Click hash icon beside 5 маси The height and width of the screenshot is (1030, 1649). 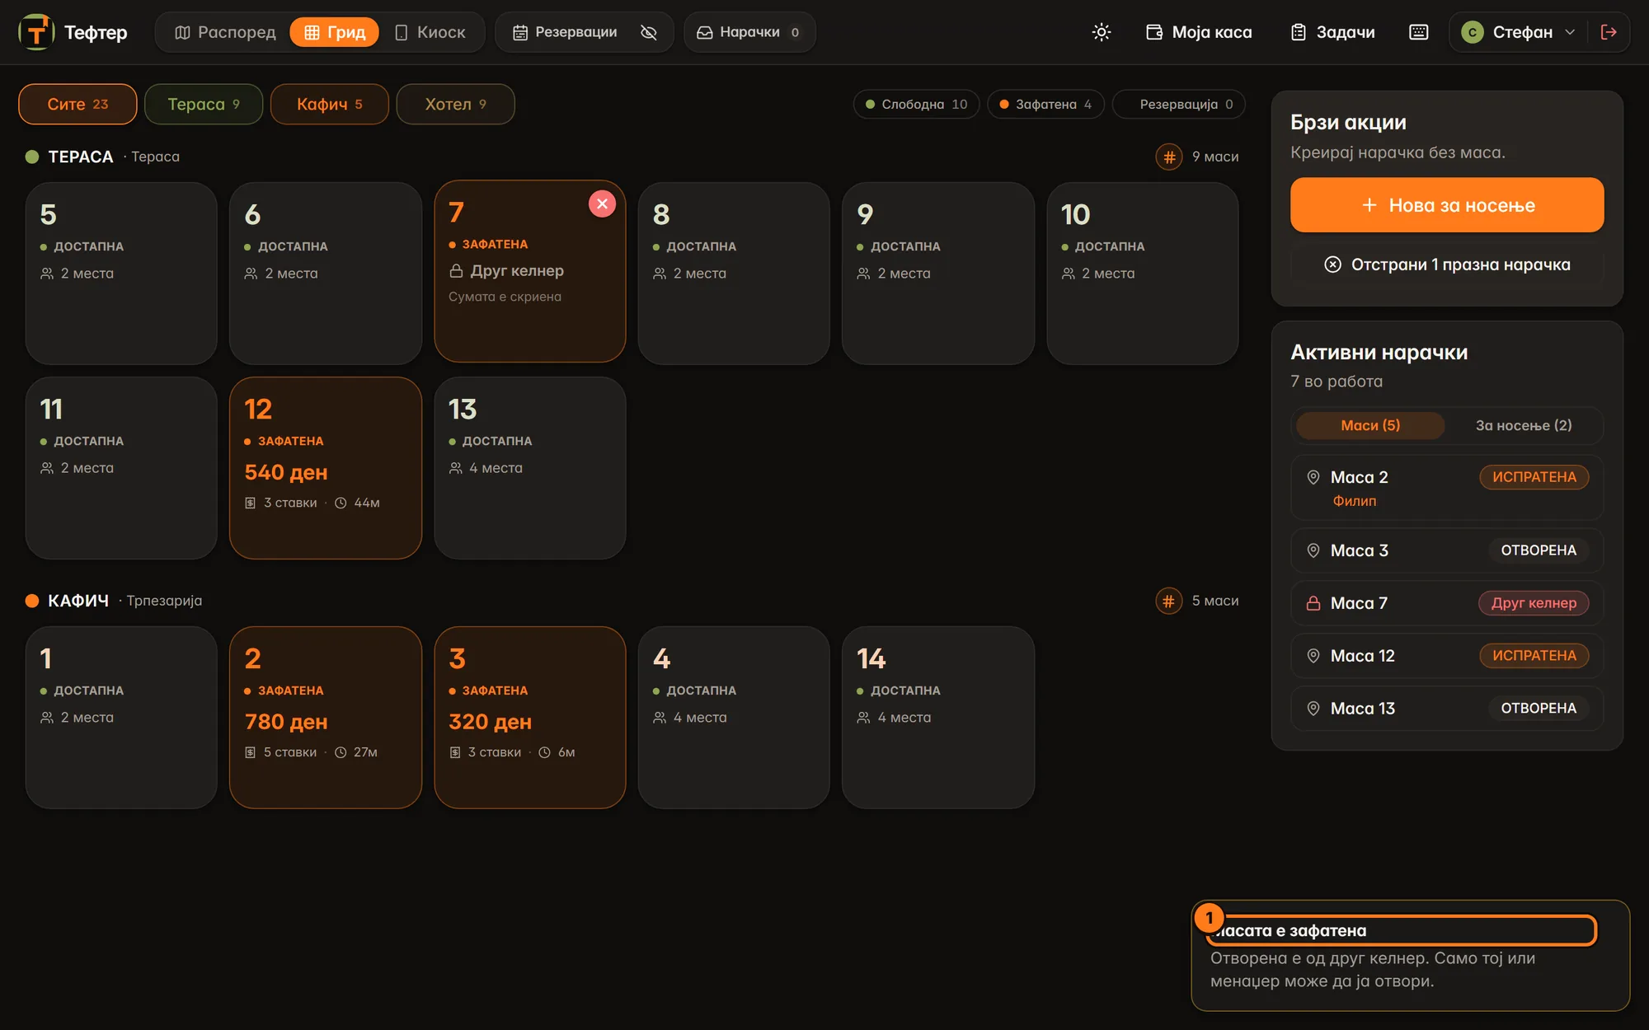click(x=1168, y=601)
